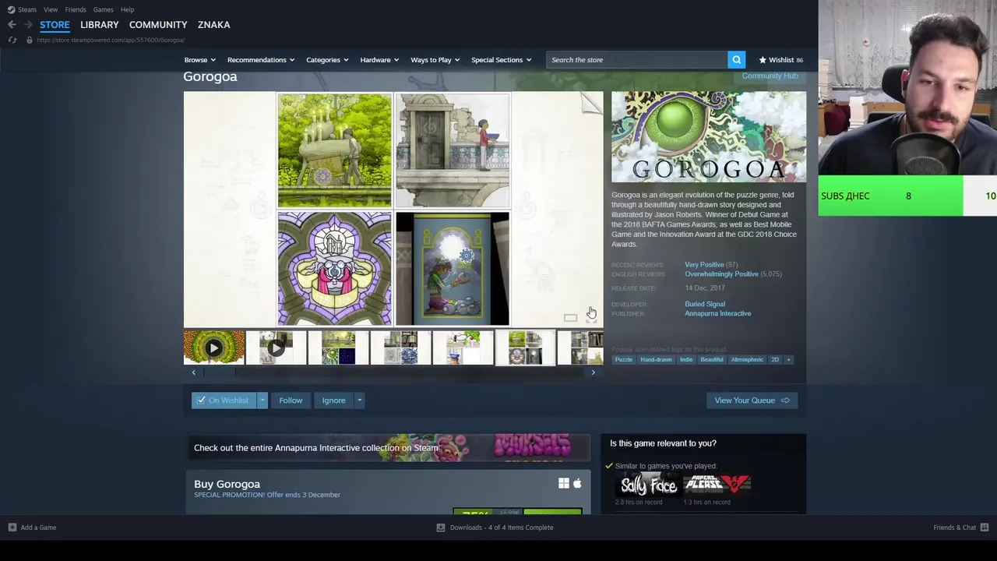Open Buried Signal developer link
Viewport: 997px width, 561px height.
tap(705, 304)
